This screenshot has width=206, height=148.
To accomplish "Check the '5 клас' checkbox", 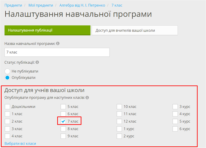I will 64,107.
